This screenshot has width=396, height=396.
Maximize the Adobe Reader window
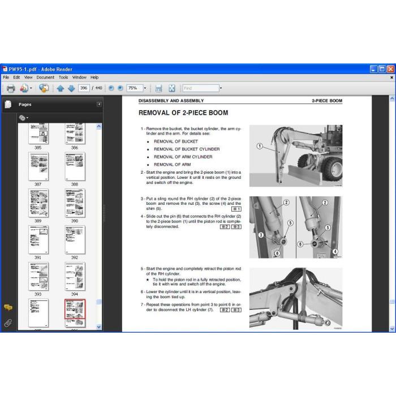(382, 69)
